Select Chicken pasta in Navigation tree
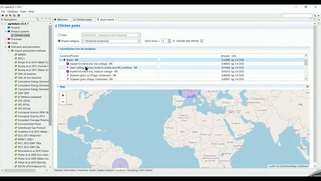The image size is (321, 181). pos(22,35)
